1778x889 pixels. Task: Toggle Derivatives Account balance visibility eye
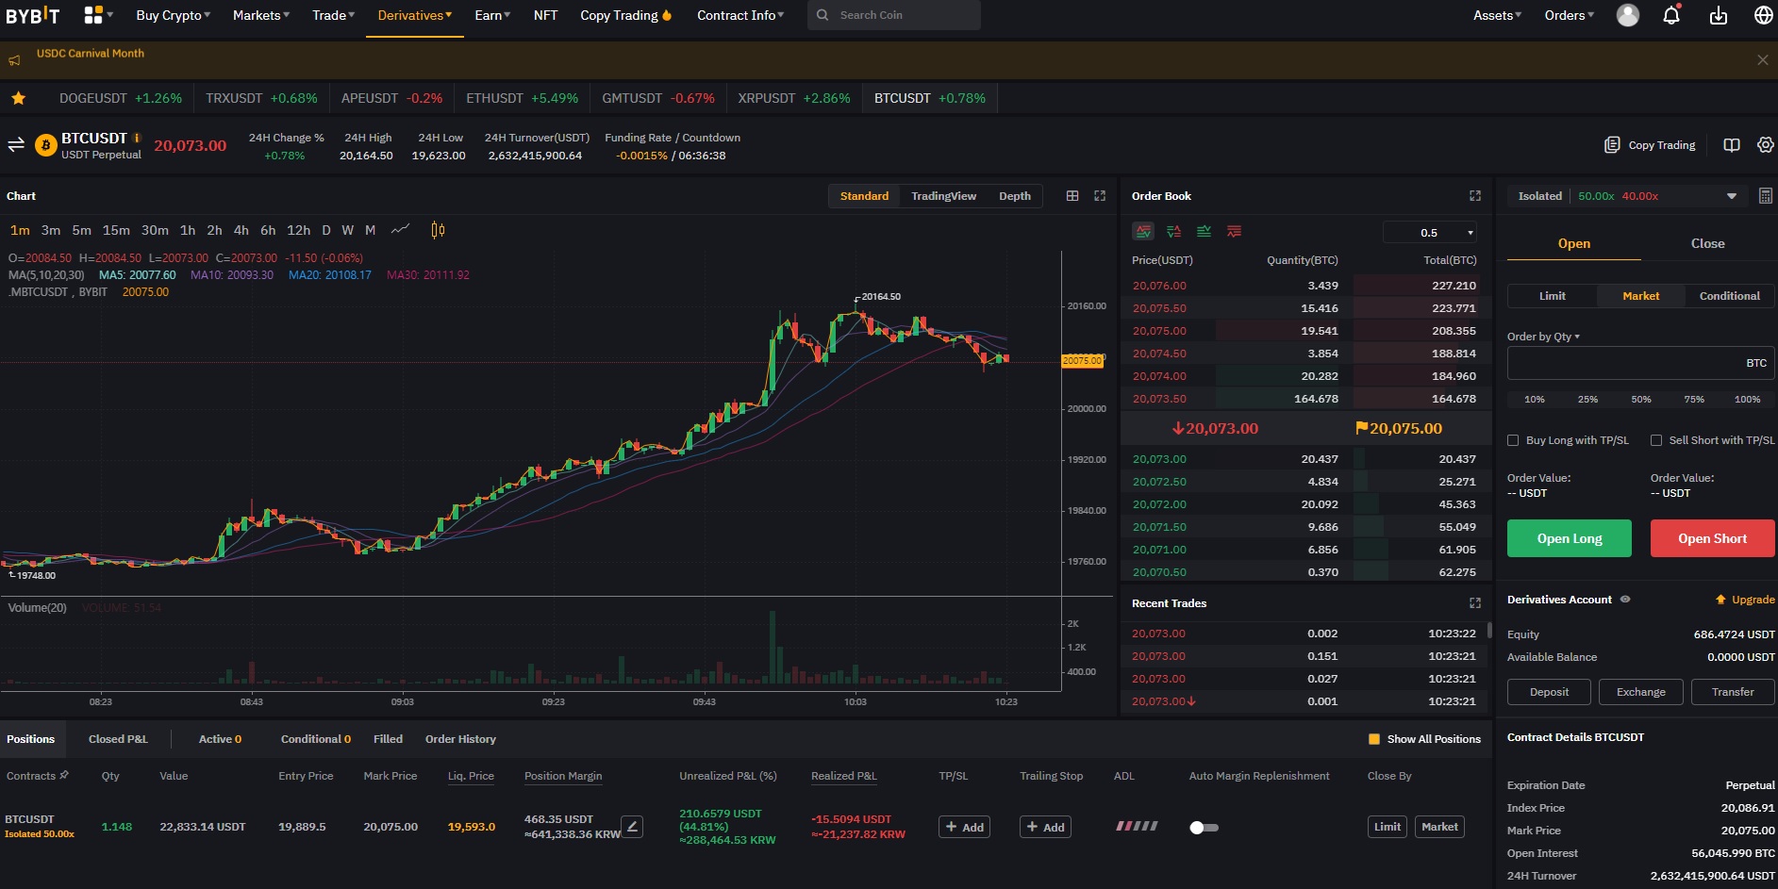(1625, 600)
